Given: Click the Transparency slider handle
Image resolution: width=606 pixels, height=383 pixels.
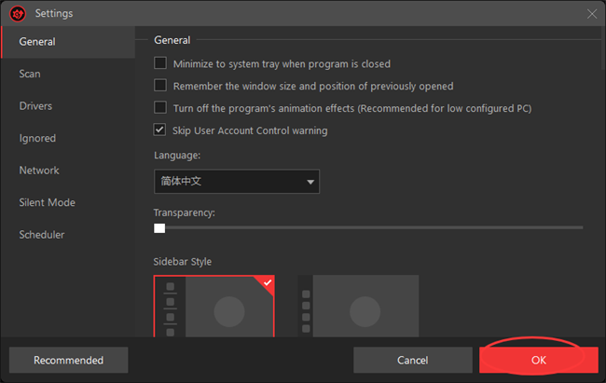Looking at the screenshot, I should click(159, 227).
